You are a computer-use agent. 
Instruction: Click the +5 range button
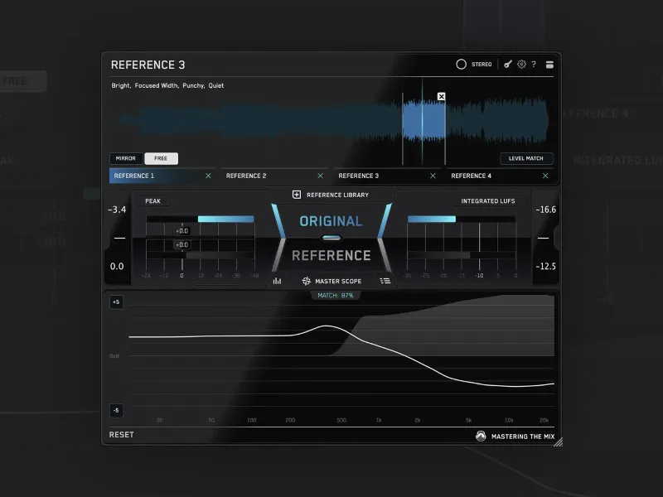pos(116,302)
